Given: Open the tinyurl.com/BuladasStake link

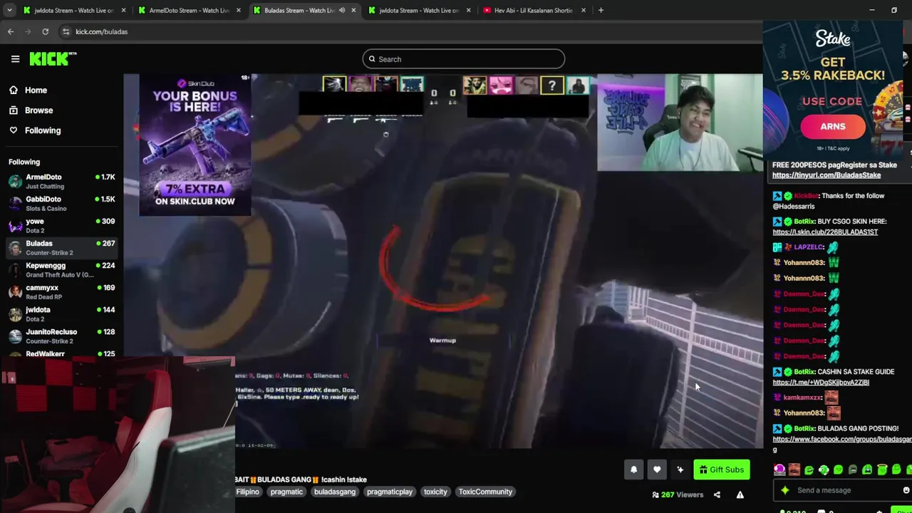Looking at the screenshot, I should 826,175.
